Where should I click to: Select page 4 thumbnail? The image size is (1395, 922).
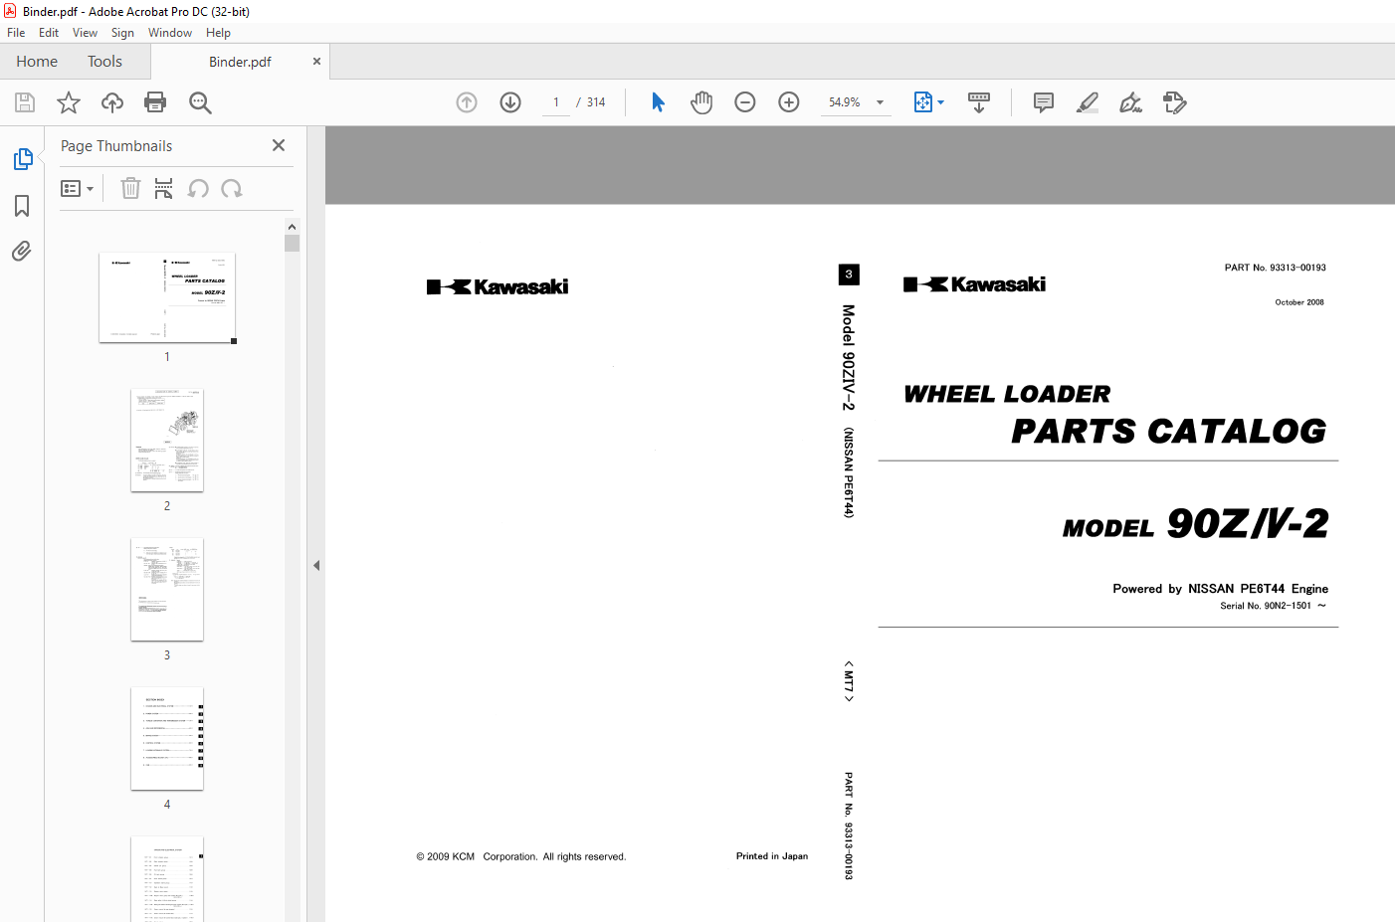point(167,738)
